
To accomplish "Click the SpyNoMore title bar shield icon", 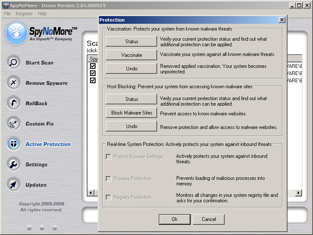I will click(6, 5).
